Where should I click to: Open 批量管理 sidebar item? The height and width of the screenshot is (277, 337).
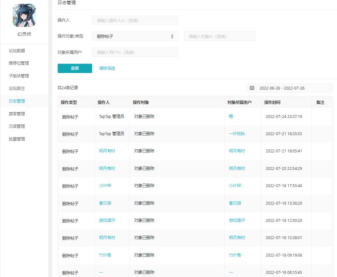17,139
